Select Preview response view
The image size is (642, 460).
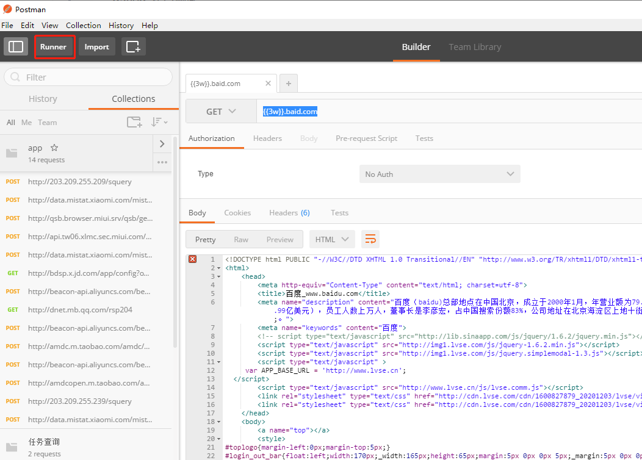tap(280, 239)
